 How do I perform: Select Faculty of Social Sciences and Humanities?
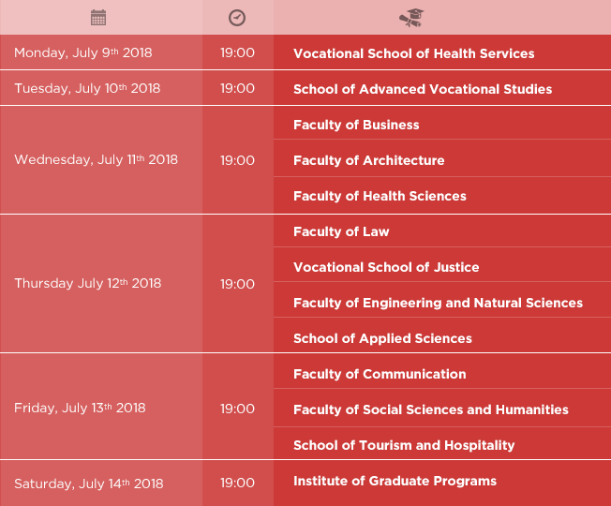[430, 409]
